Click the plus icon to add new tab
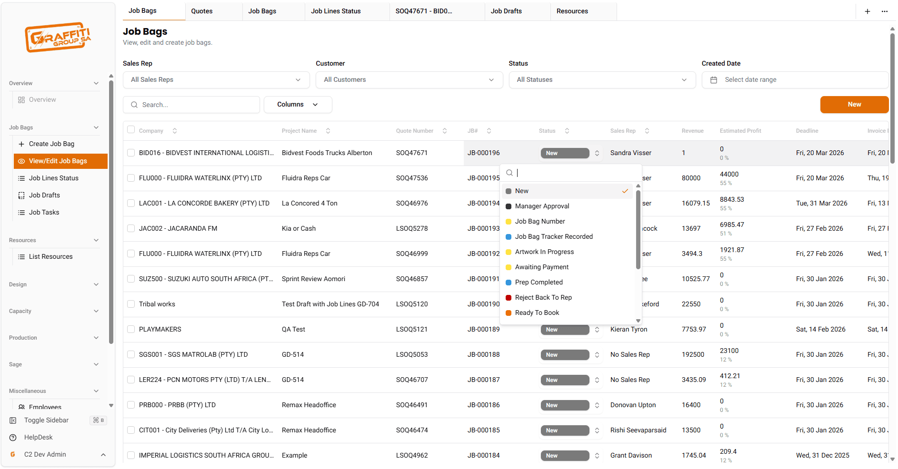898x469 pixels. [x=867, y=11]
